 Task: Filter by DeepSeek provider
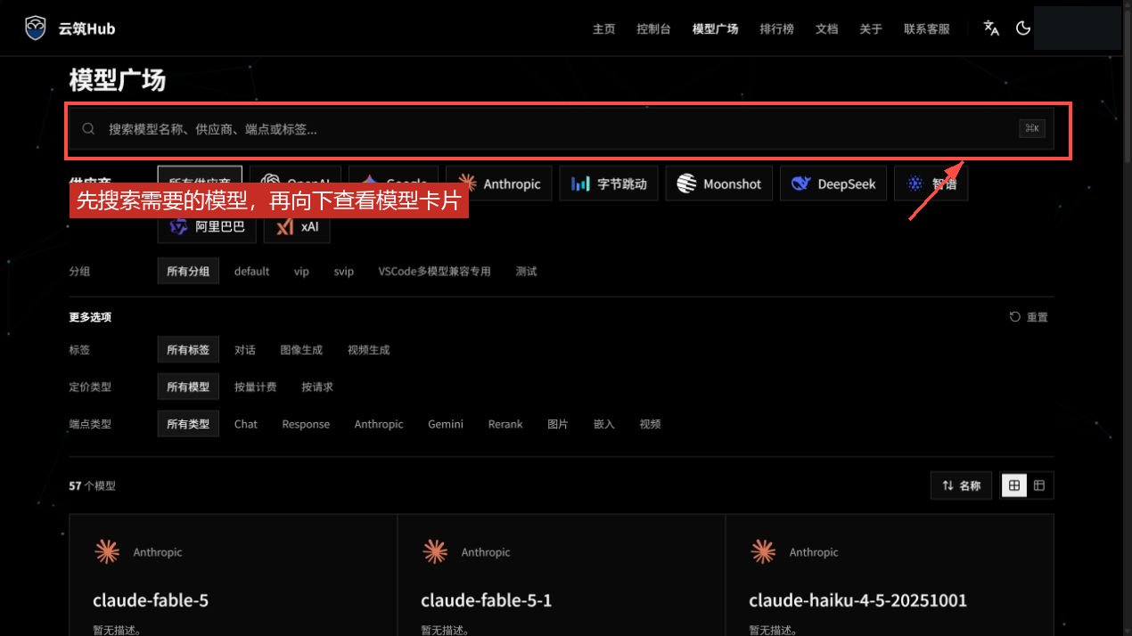(833, 183)
